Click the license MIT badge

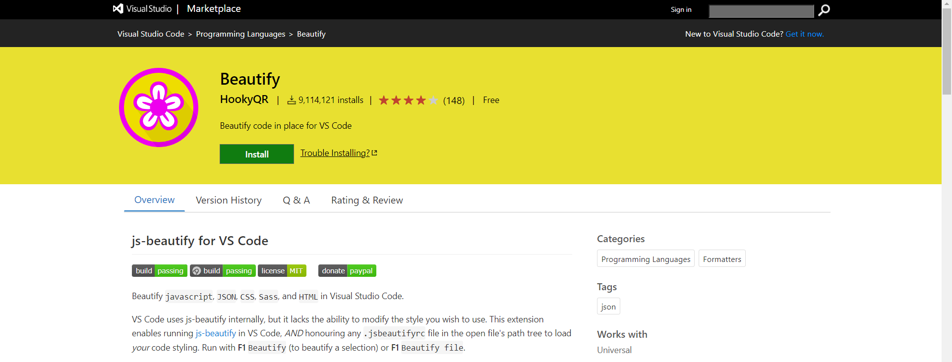coord(282,270)
